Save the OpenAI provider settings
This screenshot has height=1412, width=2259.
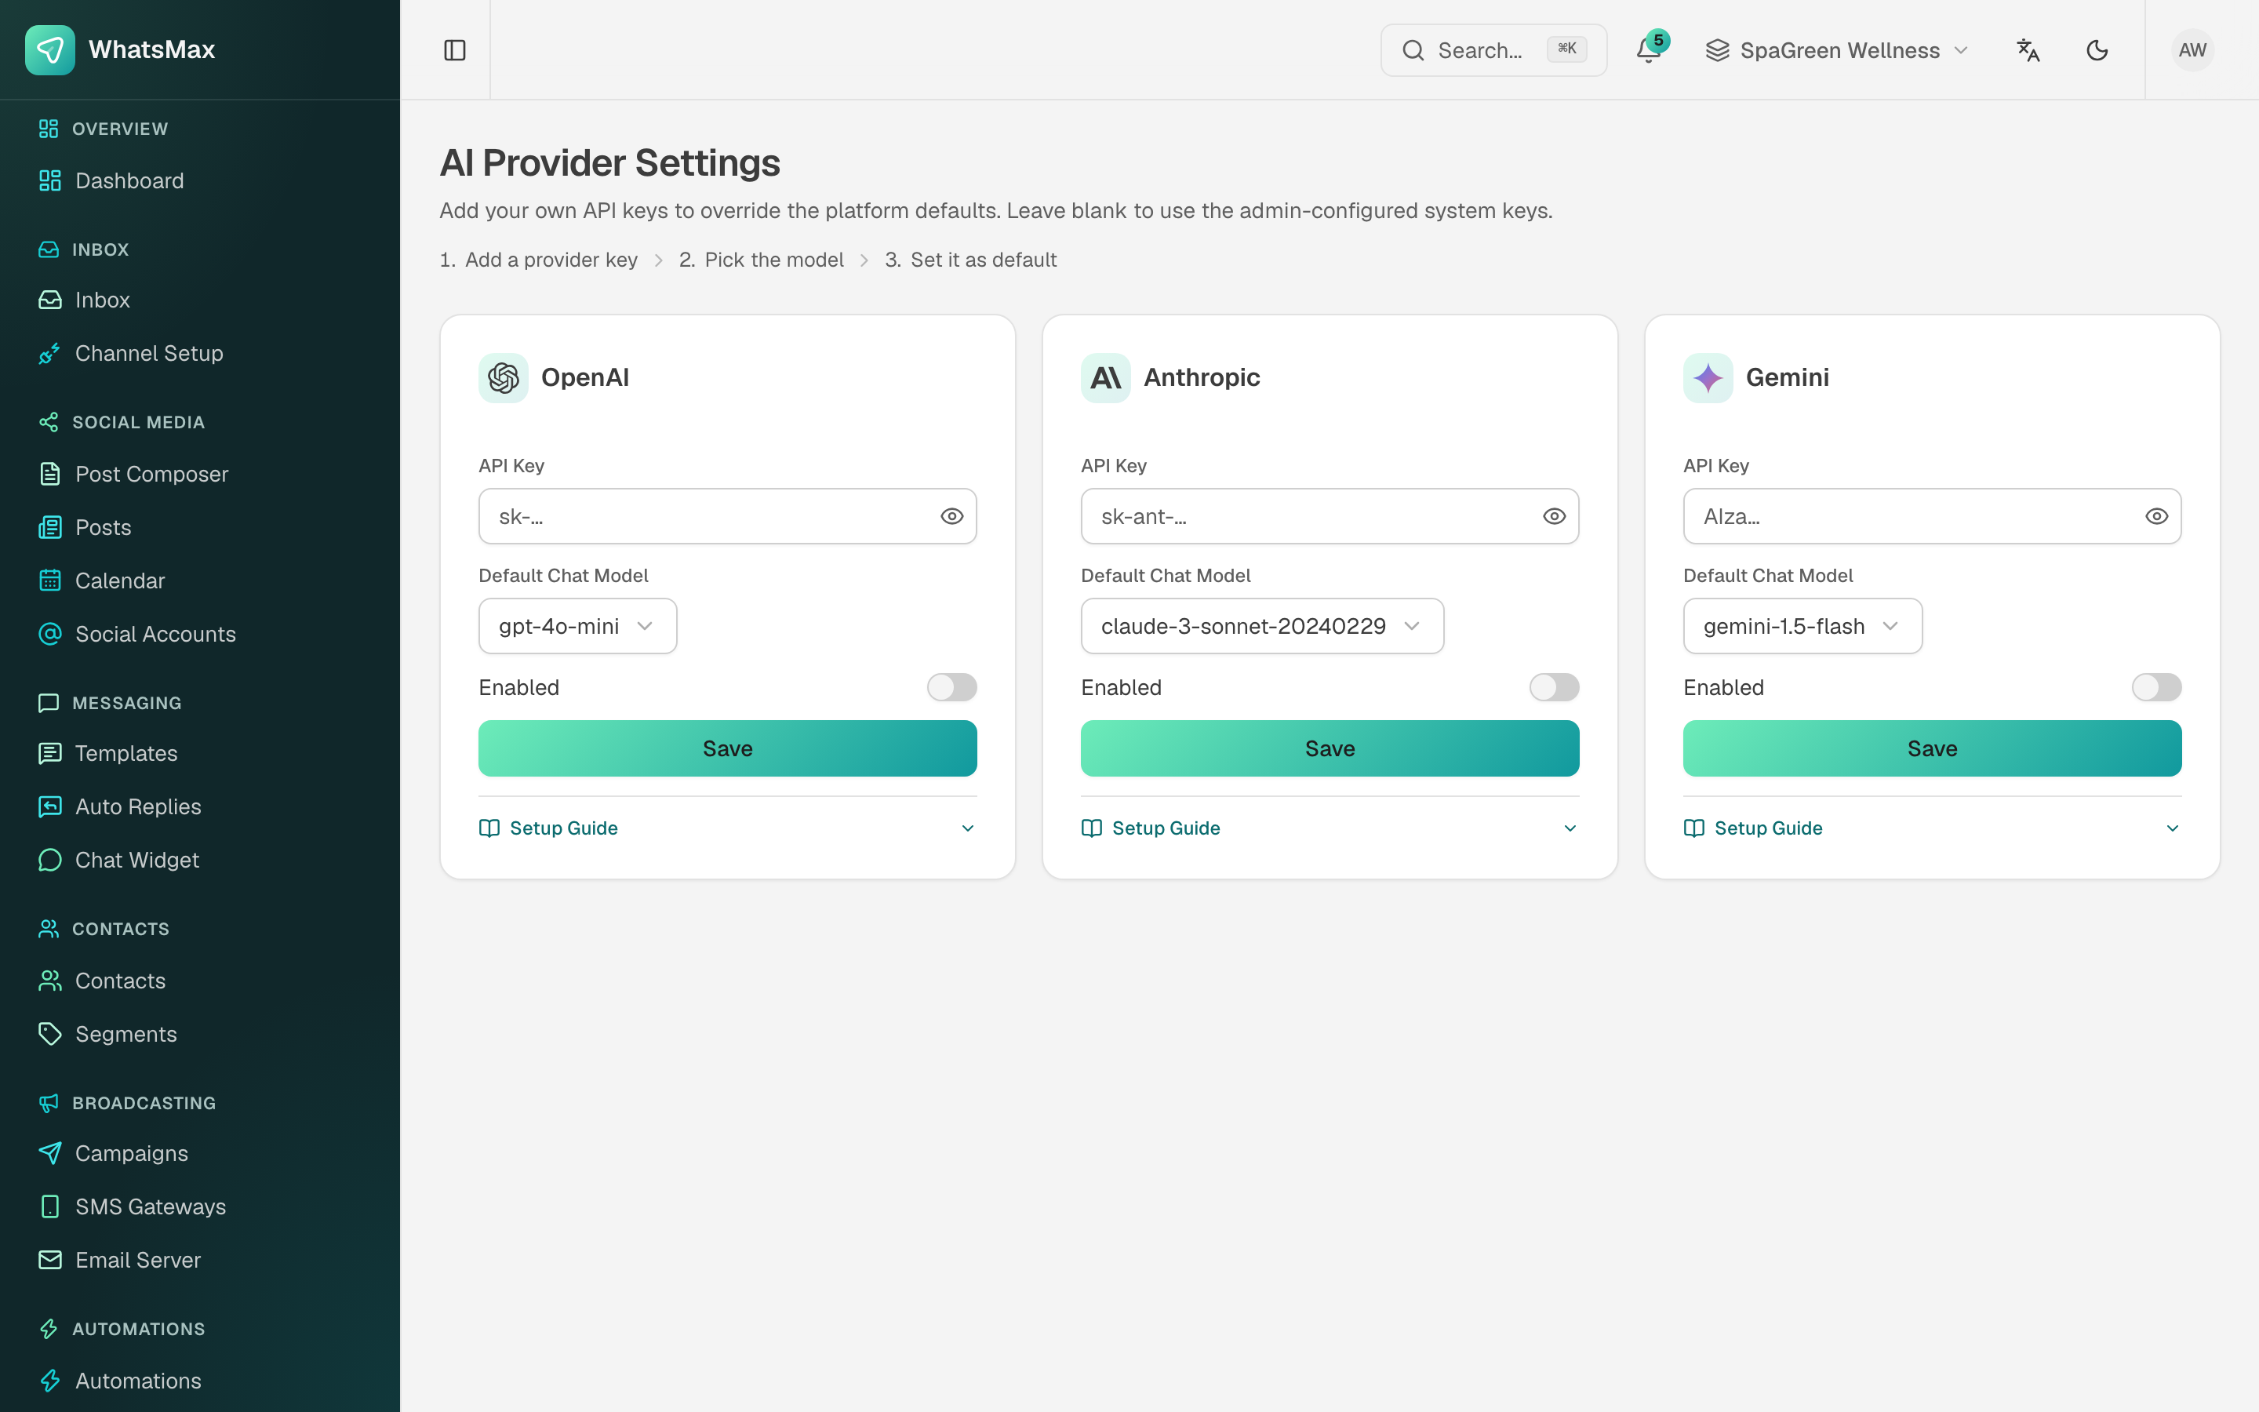tap(727, 748)
